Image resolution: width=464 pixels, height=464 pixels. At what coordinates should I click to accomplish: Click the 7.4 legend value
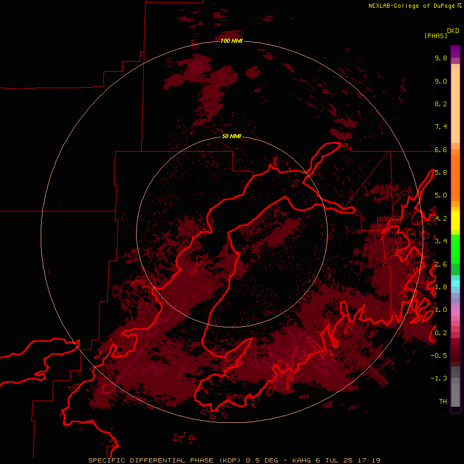[441, 127]
